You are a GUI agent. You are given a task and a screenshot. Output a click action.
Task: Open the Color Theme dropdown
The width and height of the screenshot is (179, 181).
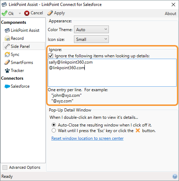pyautogui.click(x=91, y=29)
